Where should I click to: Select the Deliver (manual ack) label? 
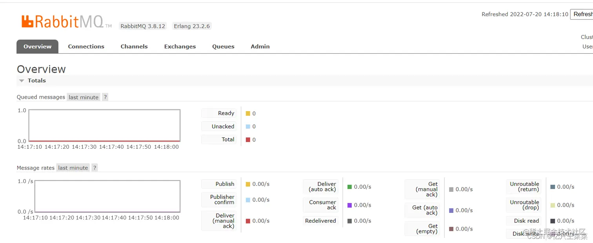pyautogui.click(x=219, y=221)
